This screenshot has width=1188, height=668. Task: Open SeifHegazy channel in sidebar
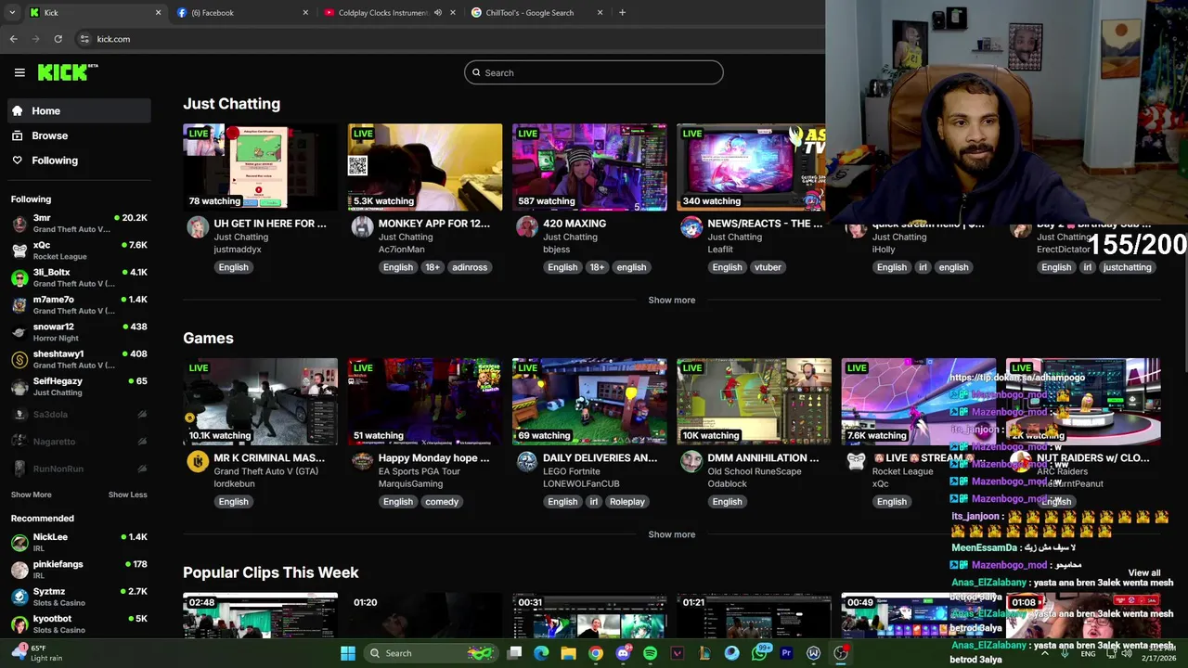coord(80,386)
